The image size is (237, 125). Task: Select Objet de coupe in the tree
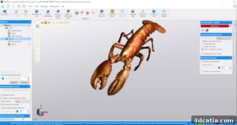point(17,36)
